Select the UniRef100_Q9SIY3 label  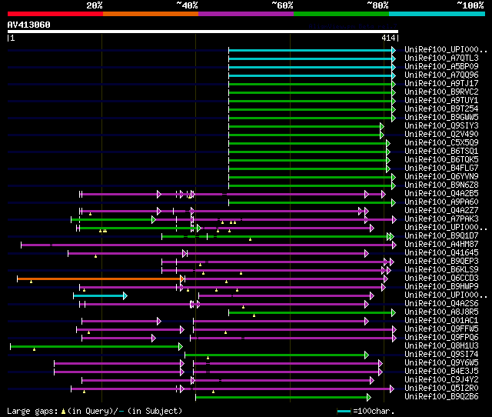click(441, 126)
